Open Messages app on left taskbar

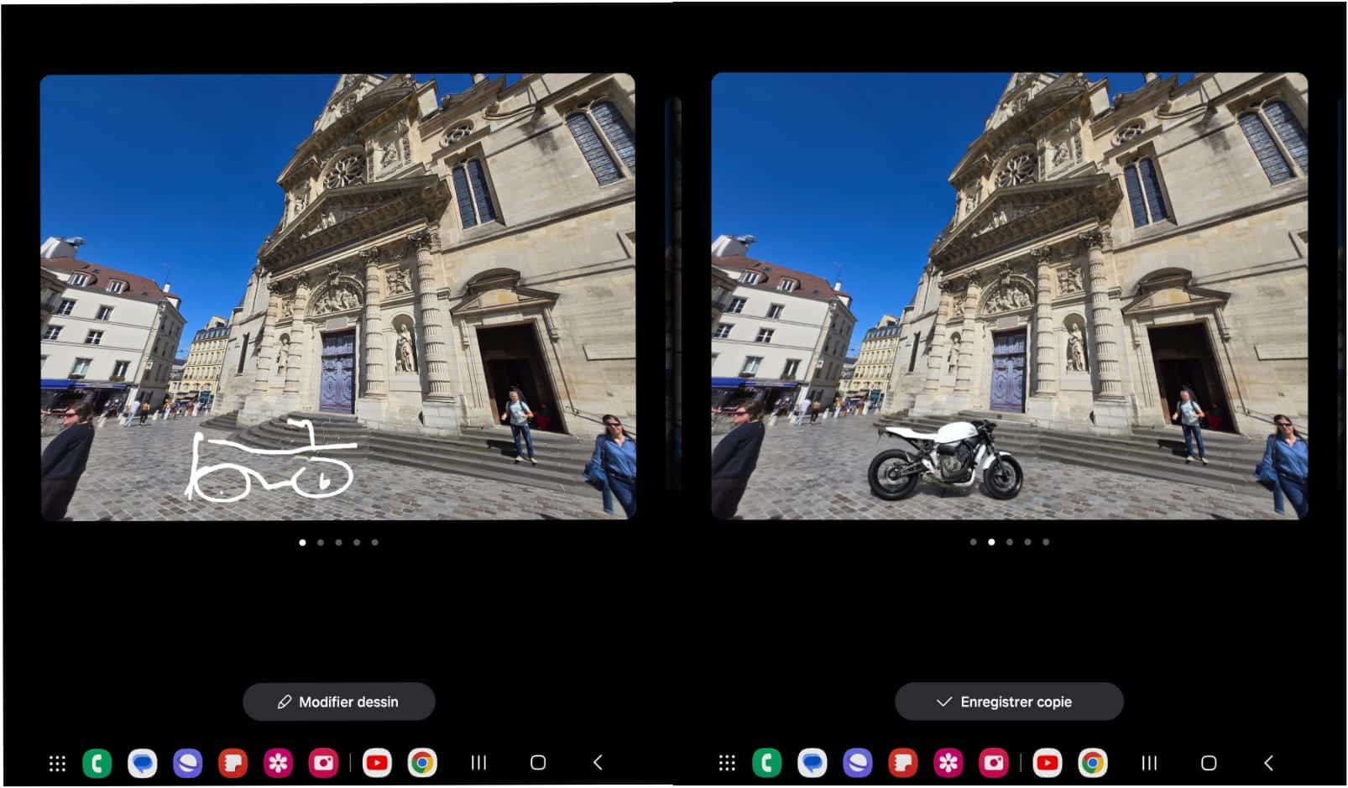pos(143,763)
